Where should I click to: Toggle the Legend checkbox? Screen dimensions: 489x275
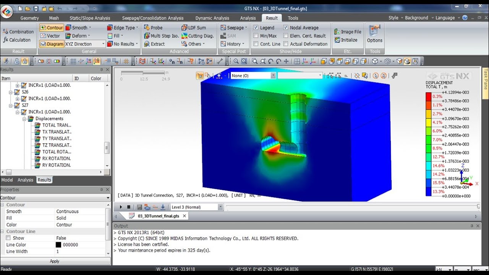point(256,27)
